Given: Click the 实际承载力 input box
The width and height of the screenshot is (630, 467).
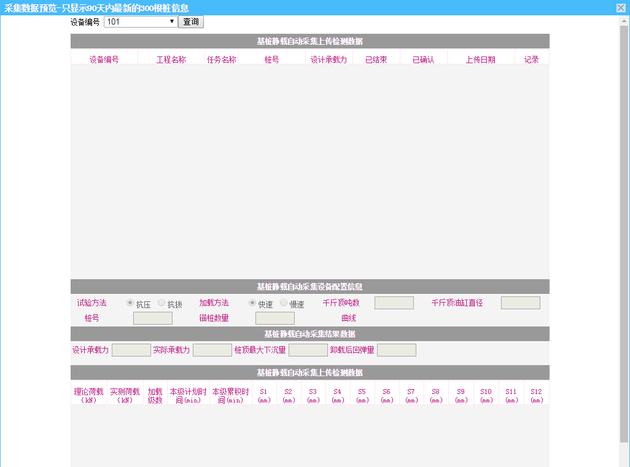Looking at the screenshot, I should (x=212, y=350).
